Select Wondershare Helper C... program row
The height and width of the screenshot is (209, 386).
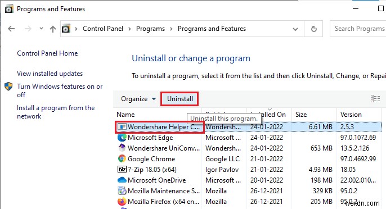(x=249, y=127)
